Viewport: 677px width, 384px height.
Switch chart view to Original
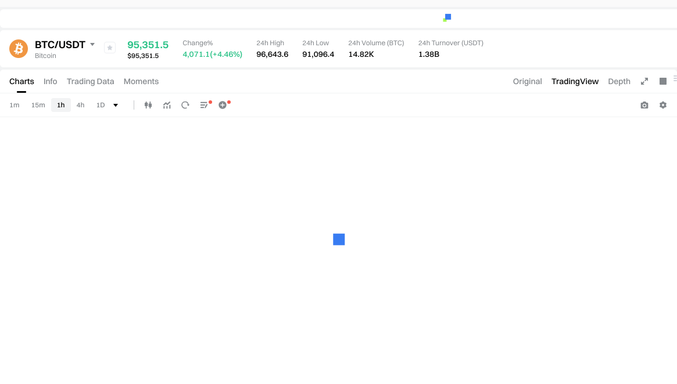527,81
